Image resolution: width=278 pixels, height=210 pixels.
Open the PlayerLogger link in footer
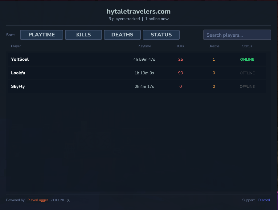pyautogui.click(x=38, y=200)
